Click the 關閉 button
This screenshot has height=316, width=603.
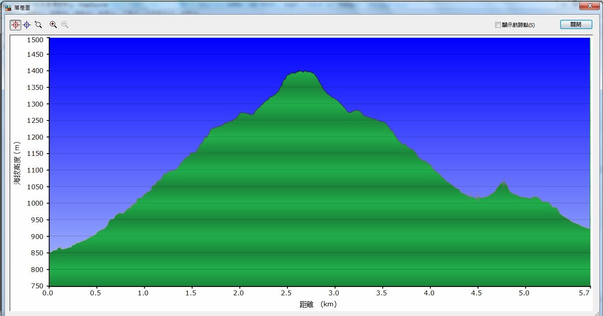click(576, 25)
